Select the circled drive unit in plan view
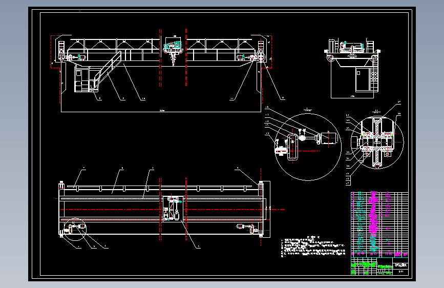The height and width of the screenshot is (288, 444). (75, 229)
